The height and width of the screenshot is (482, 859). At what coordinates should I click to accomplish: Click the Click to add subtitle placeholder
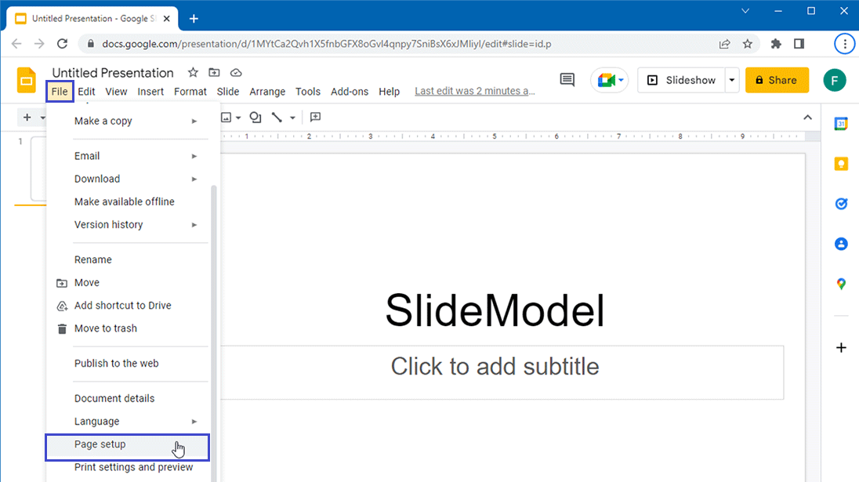(495, 366)
